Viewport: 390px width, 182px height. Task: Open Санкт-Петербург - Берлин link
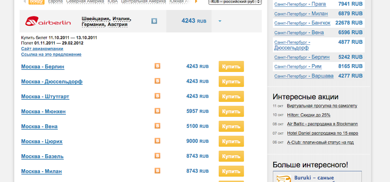302,57
